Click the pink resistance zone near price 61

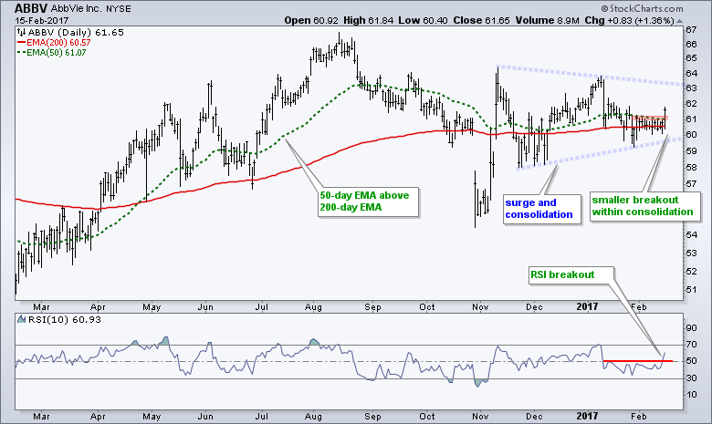click(650, 118)
